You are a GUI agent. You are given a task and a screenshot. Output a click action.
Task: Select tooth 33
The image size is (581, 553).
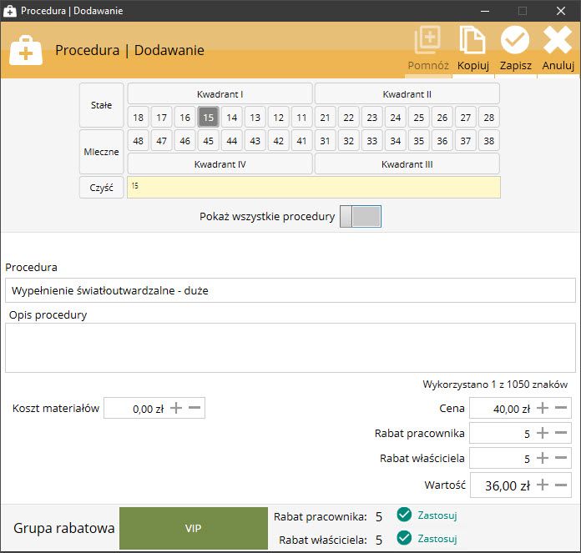click(372, 141)
